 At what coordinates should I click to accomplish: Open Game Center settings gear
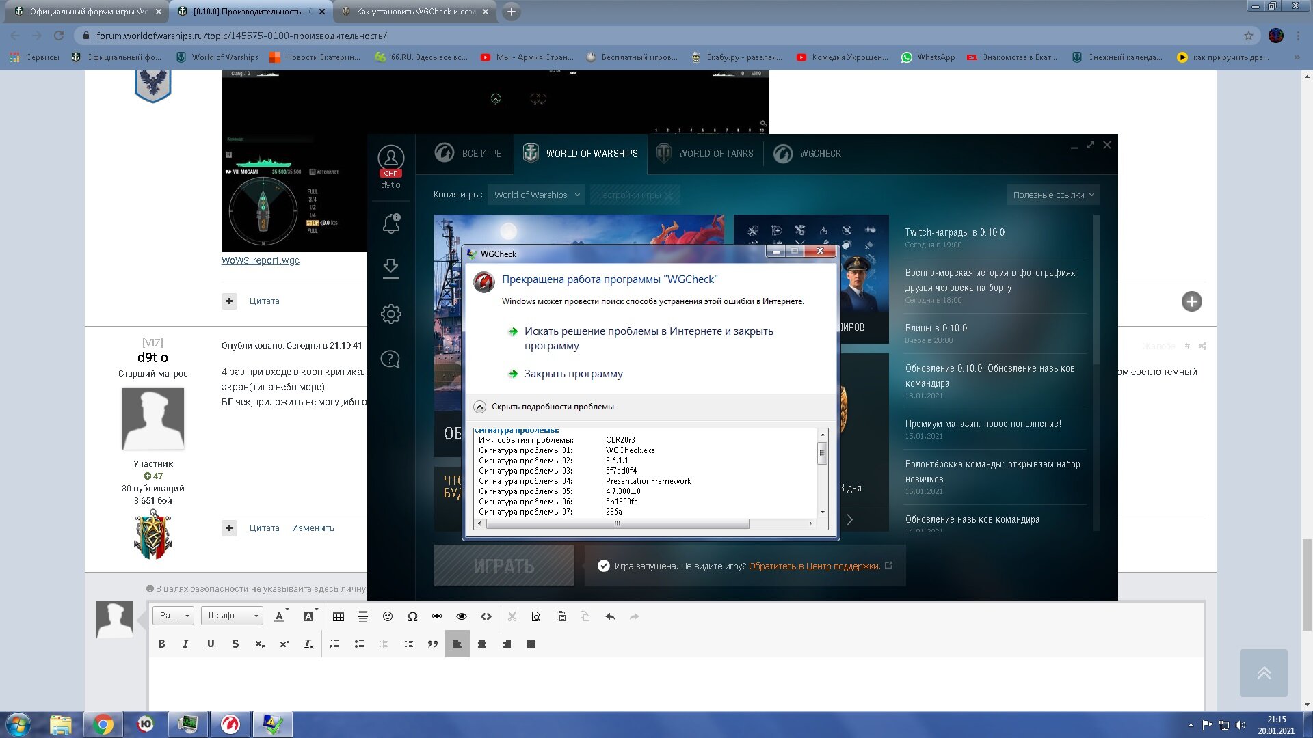[390, 314]
